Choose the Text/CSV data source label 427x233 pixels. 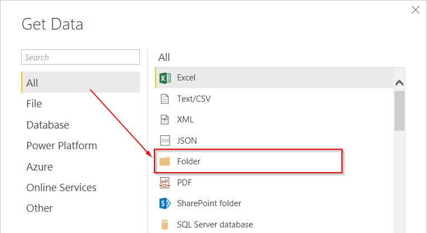click(x=194, y=99)
